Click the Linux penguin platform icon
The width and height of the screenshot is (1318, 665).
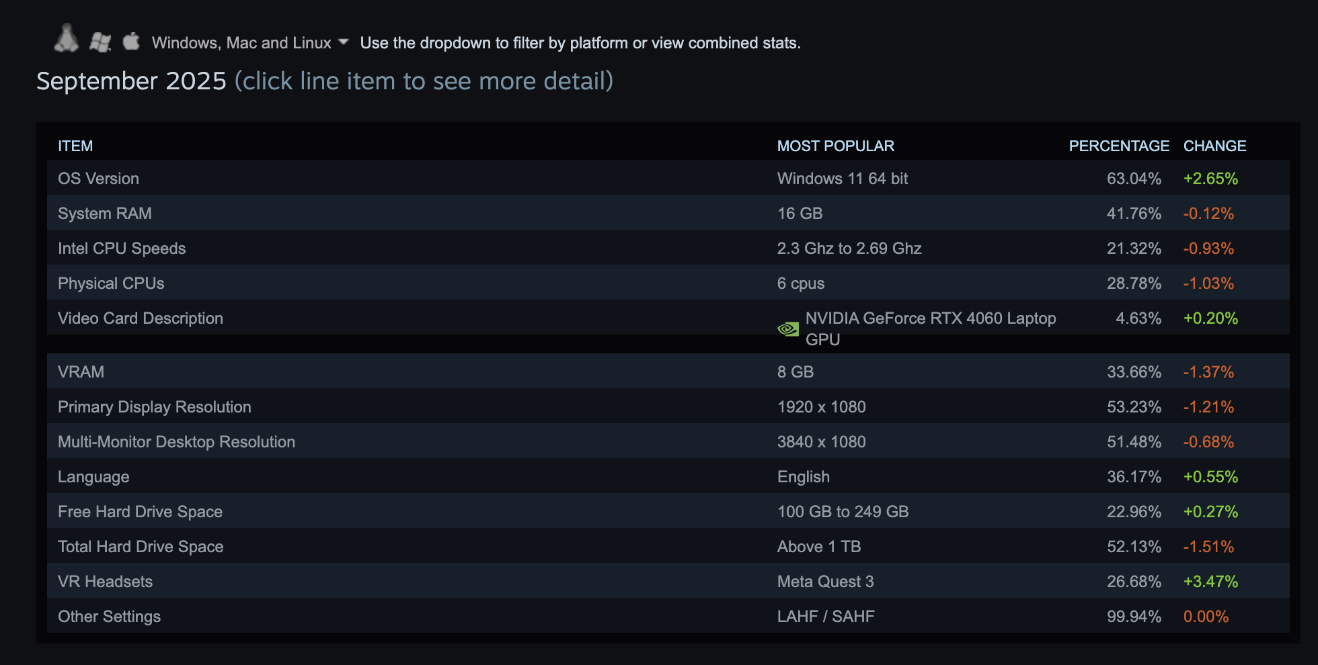click(66, 39)
